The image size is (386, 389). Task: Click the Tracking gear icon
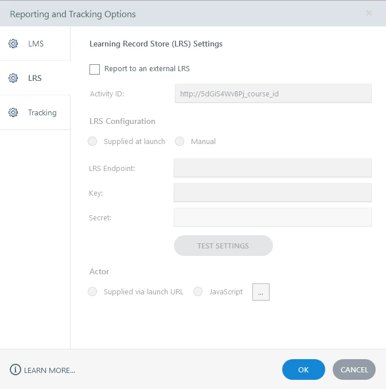13,112
